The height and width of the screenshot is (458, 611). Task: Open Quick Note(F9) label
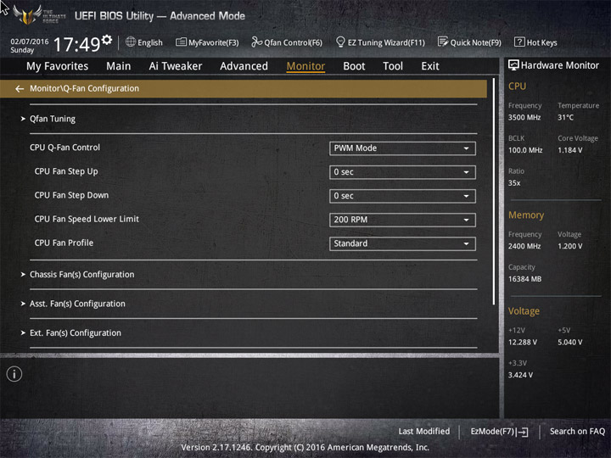[476, 42]
